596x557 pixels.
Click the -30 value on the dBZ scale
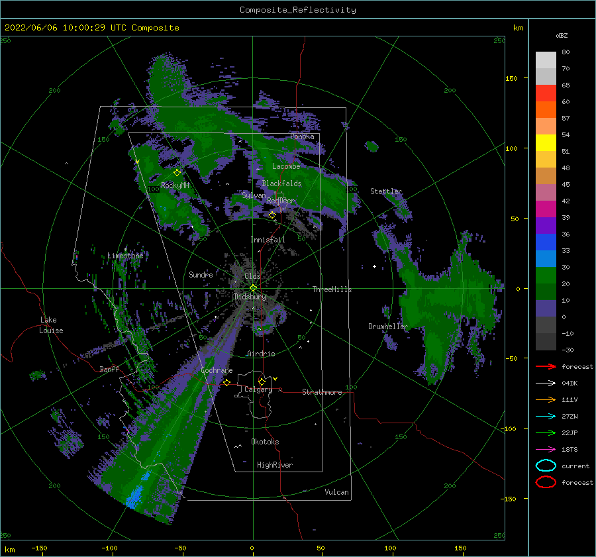[x=568, y=350]
